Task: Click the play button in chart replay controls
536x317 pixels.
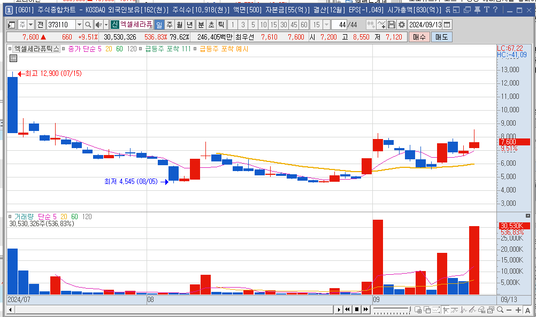Action: pyautogui.click(x=339, y=310)
